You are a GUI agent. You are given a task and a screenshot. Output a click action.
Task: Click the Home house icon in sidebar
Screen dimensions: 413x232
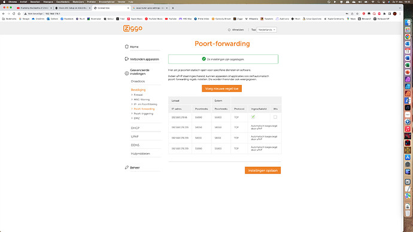pos(127,47)
